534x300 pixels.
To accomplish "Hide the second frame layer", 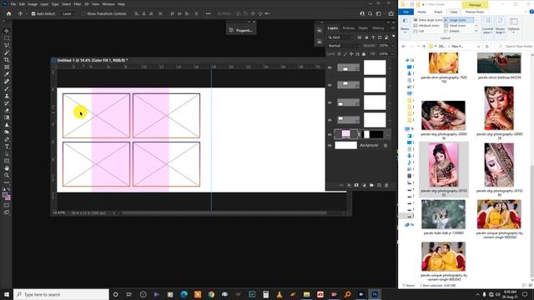I will (x=330, y=85).
